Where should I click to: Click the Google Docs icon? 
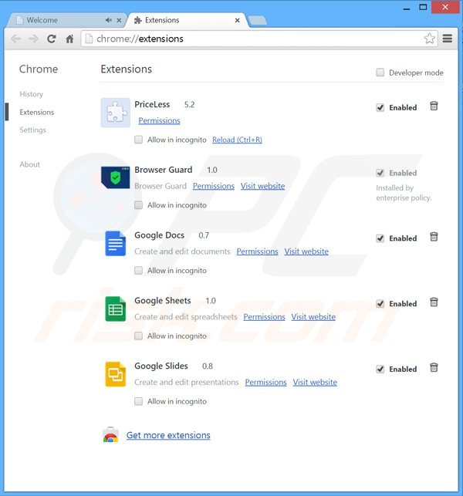click(x=116, y=243)
